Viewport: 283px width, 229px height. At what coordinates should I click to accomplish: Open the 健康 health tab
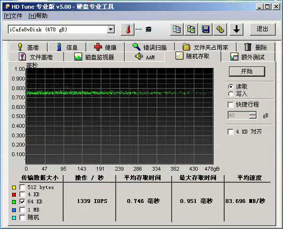(106, 47)
